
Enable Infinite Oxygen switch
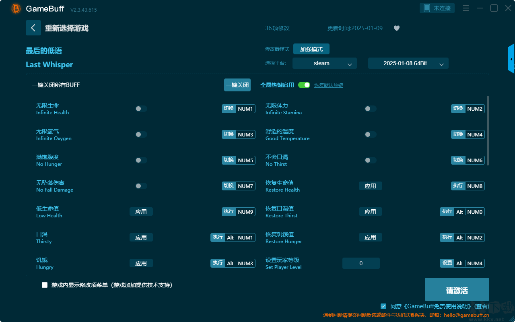pyautogui.click(x=141, y=134)
